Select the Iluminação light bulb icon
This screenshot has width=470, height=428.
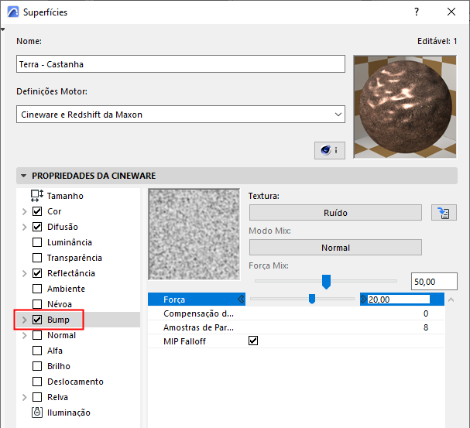point(37,413)
